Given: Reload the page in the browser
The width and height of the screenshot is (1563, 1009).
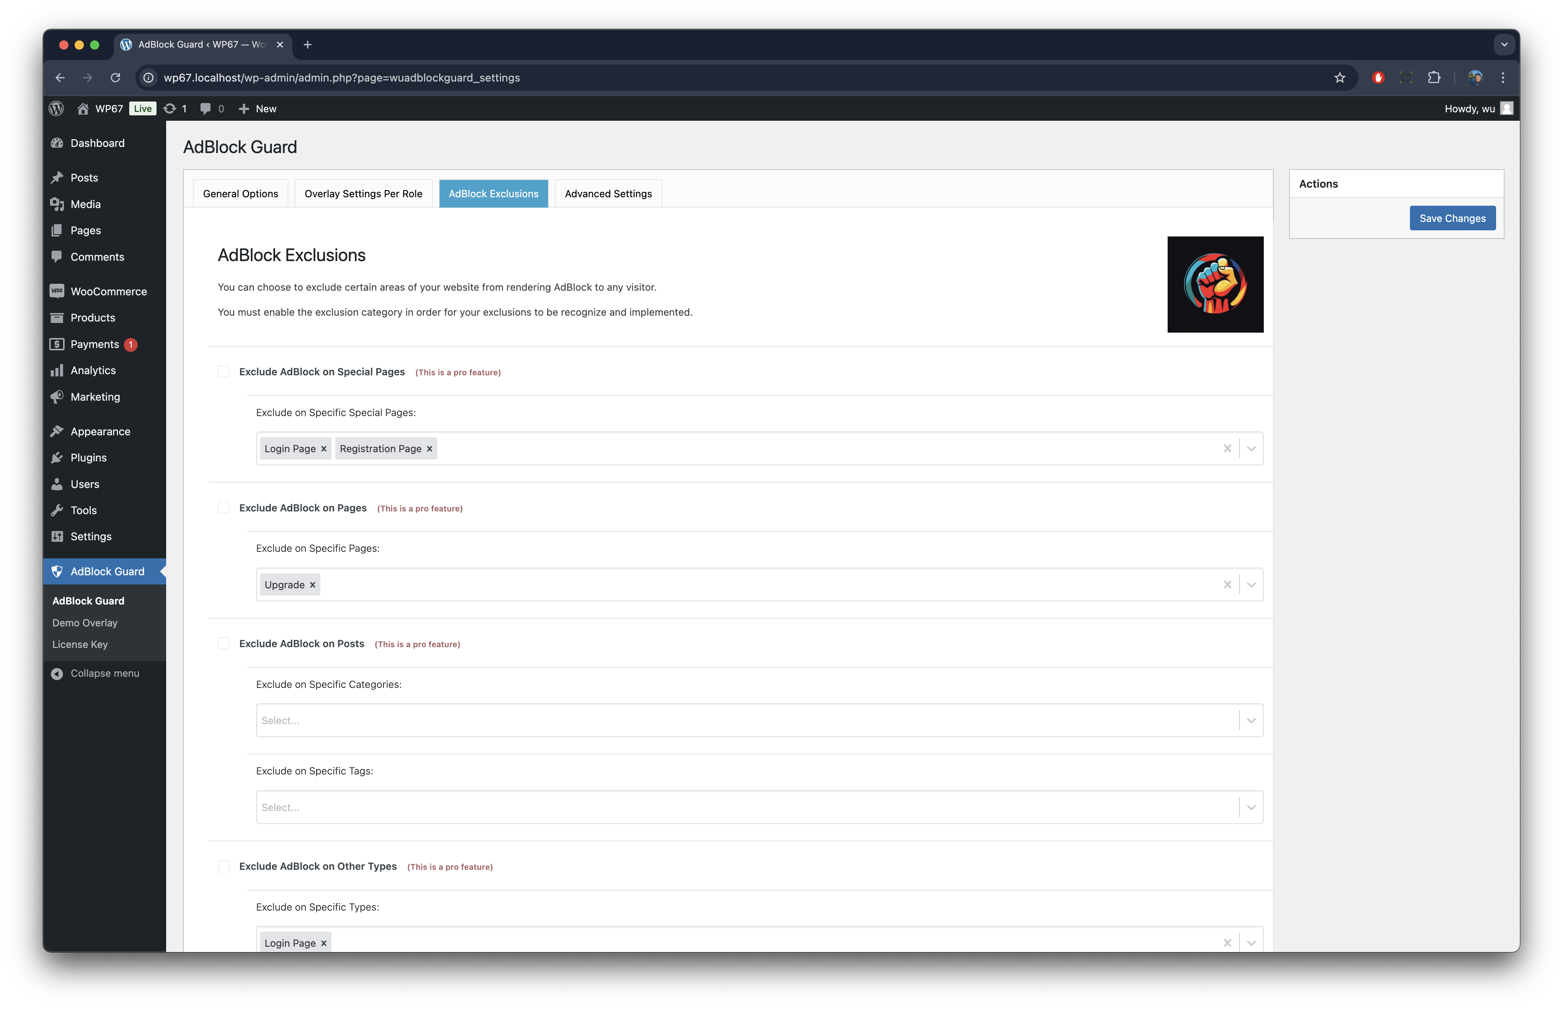Looking at the screenshot, I should pyautogui.click(x=115, y=78).
